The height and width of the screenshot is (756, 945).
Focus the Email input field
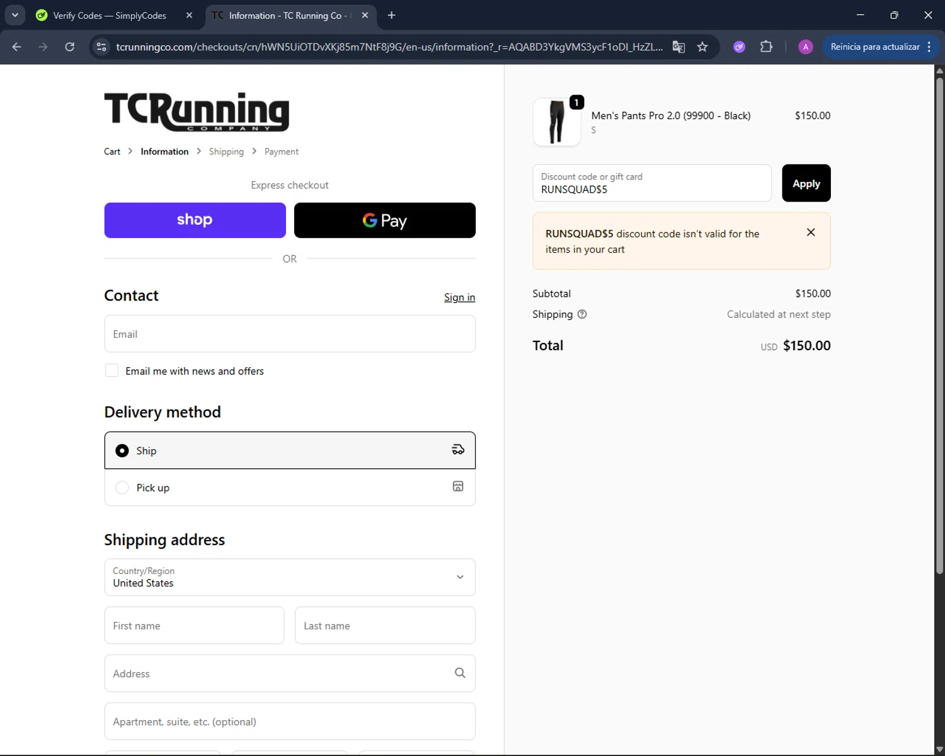point(290,334)
